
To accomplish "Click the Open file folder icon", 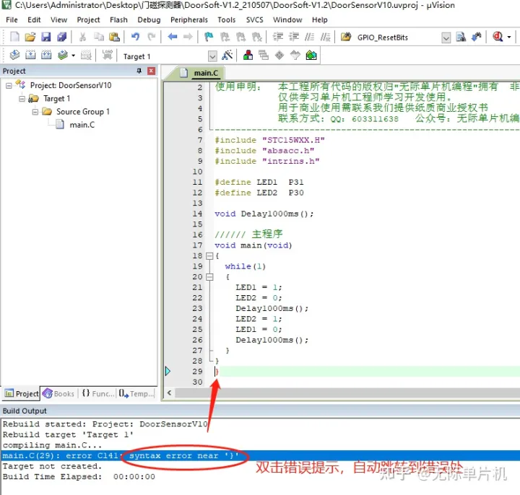I will click(30, 37).
